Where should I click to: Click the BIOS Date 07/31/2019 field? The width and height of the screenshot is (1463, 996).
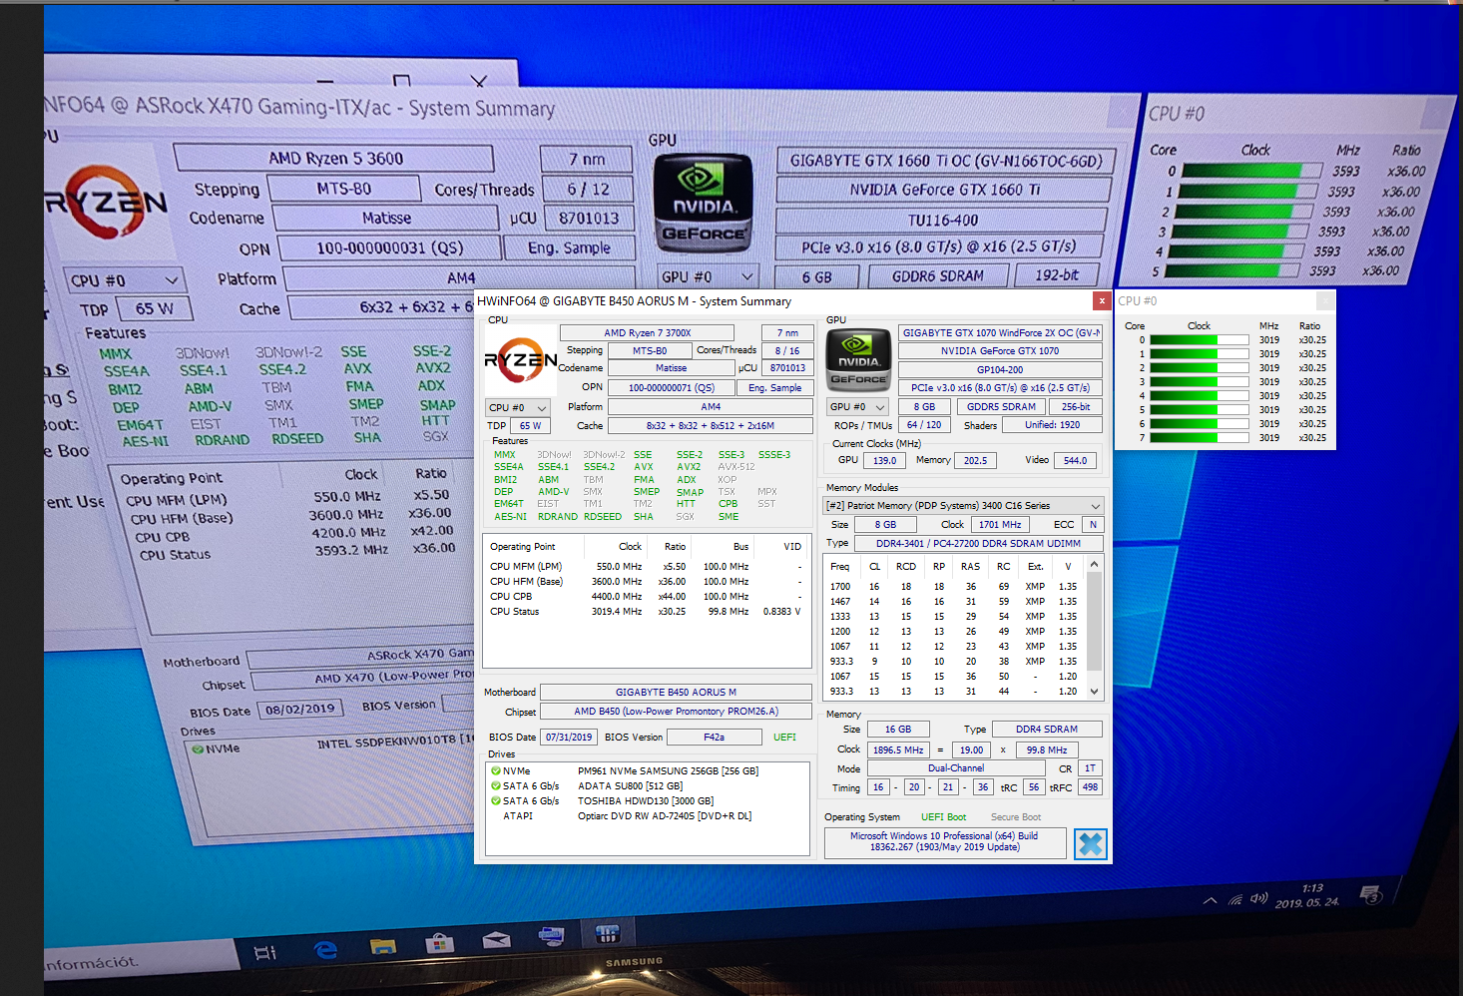(x=569, y=737)
